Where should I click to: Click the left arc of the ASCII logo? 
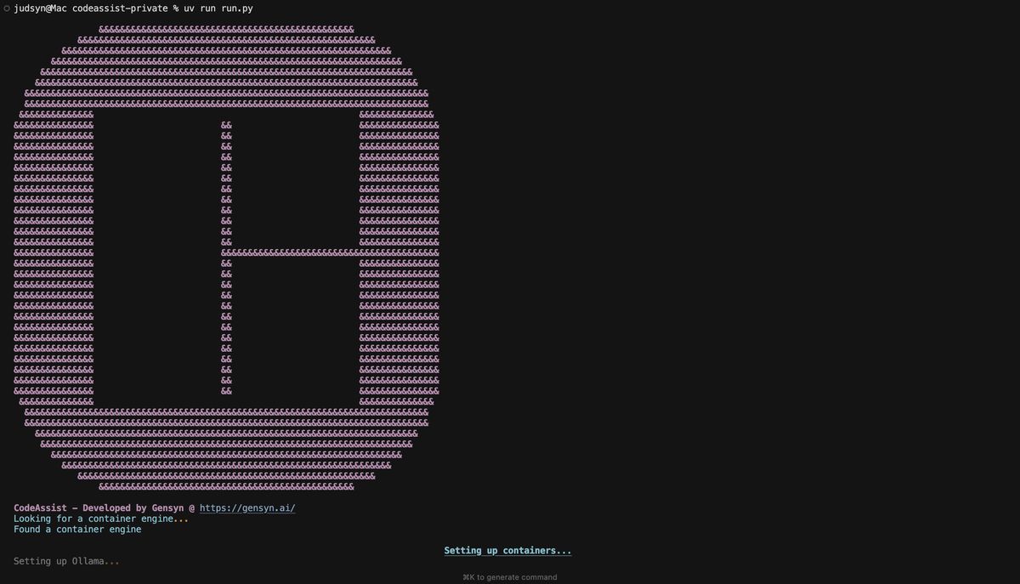pyautogui.click(x=53, y=255)
